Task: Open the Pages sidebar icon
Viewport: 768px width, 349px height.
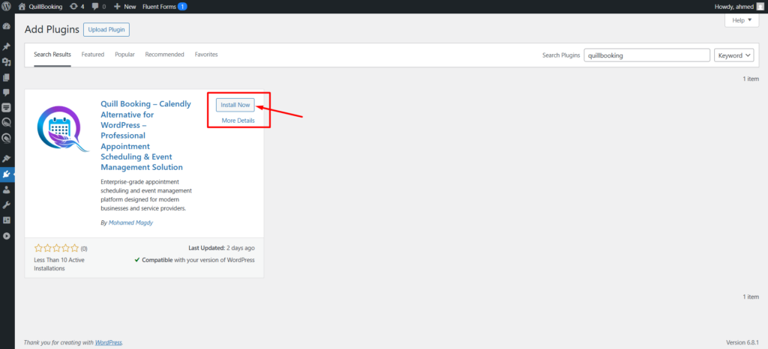Action: [6, 77]
